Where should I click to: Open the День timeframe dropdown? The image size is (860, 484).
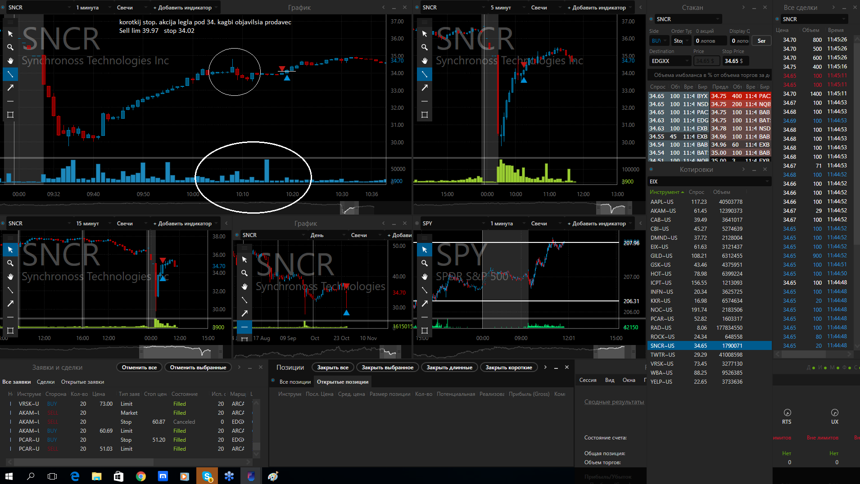tap(328, 235)
